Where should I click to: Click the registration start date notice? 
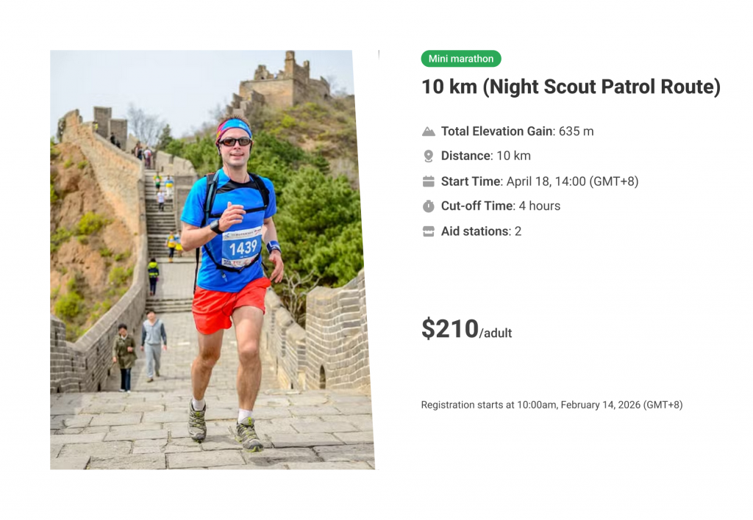tap(552, 405)
